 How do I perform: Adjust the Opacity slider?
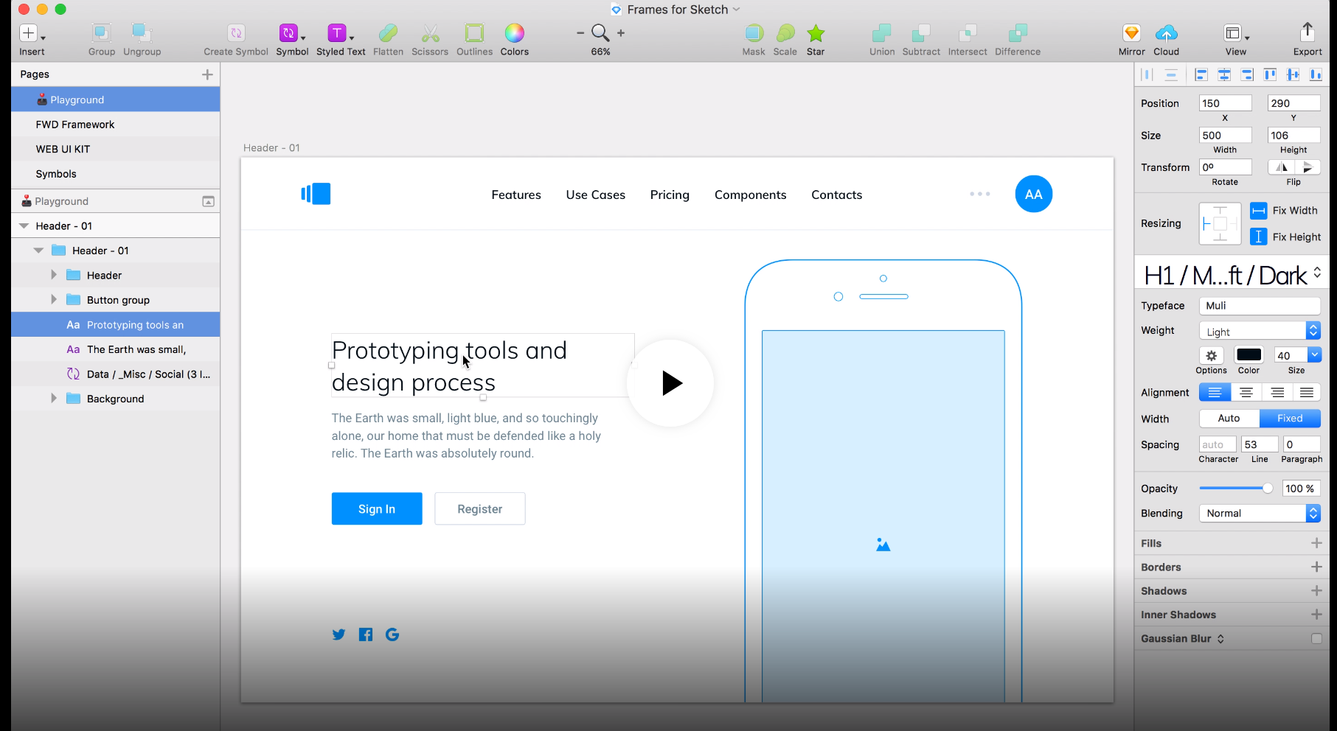(1236, 488)
